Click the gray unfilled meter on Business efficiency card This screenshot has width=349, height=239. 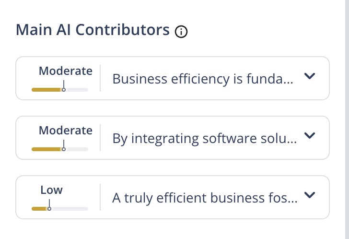77,90
